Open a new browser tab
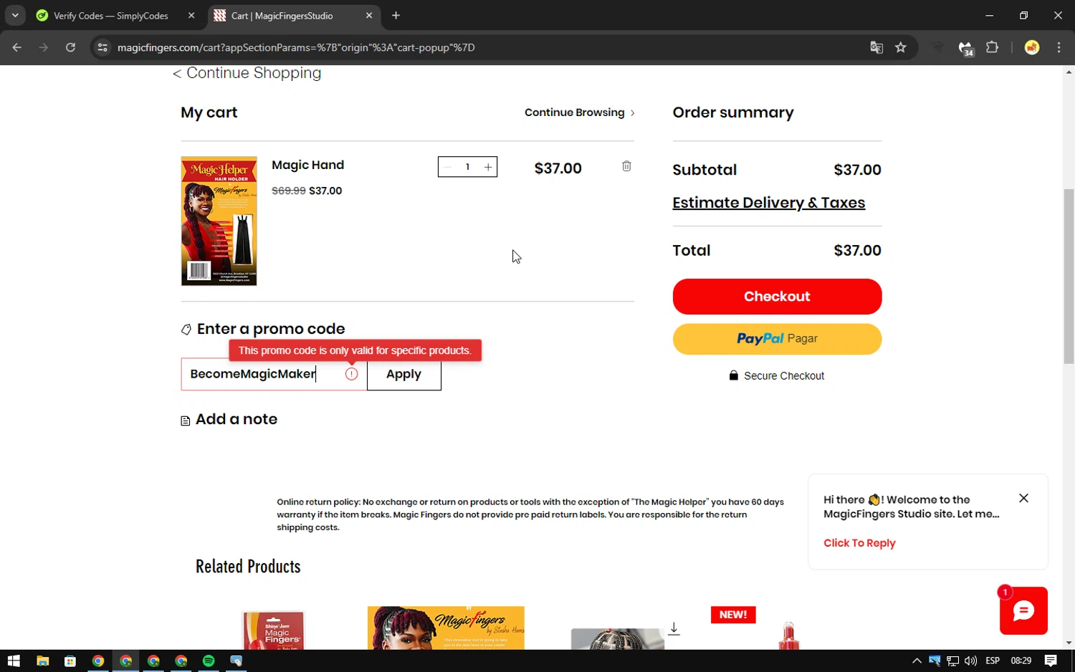1075x672 pixels. (396, 15)
